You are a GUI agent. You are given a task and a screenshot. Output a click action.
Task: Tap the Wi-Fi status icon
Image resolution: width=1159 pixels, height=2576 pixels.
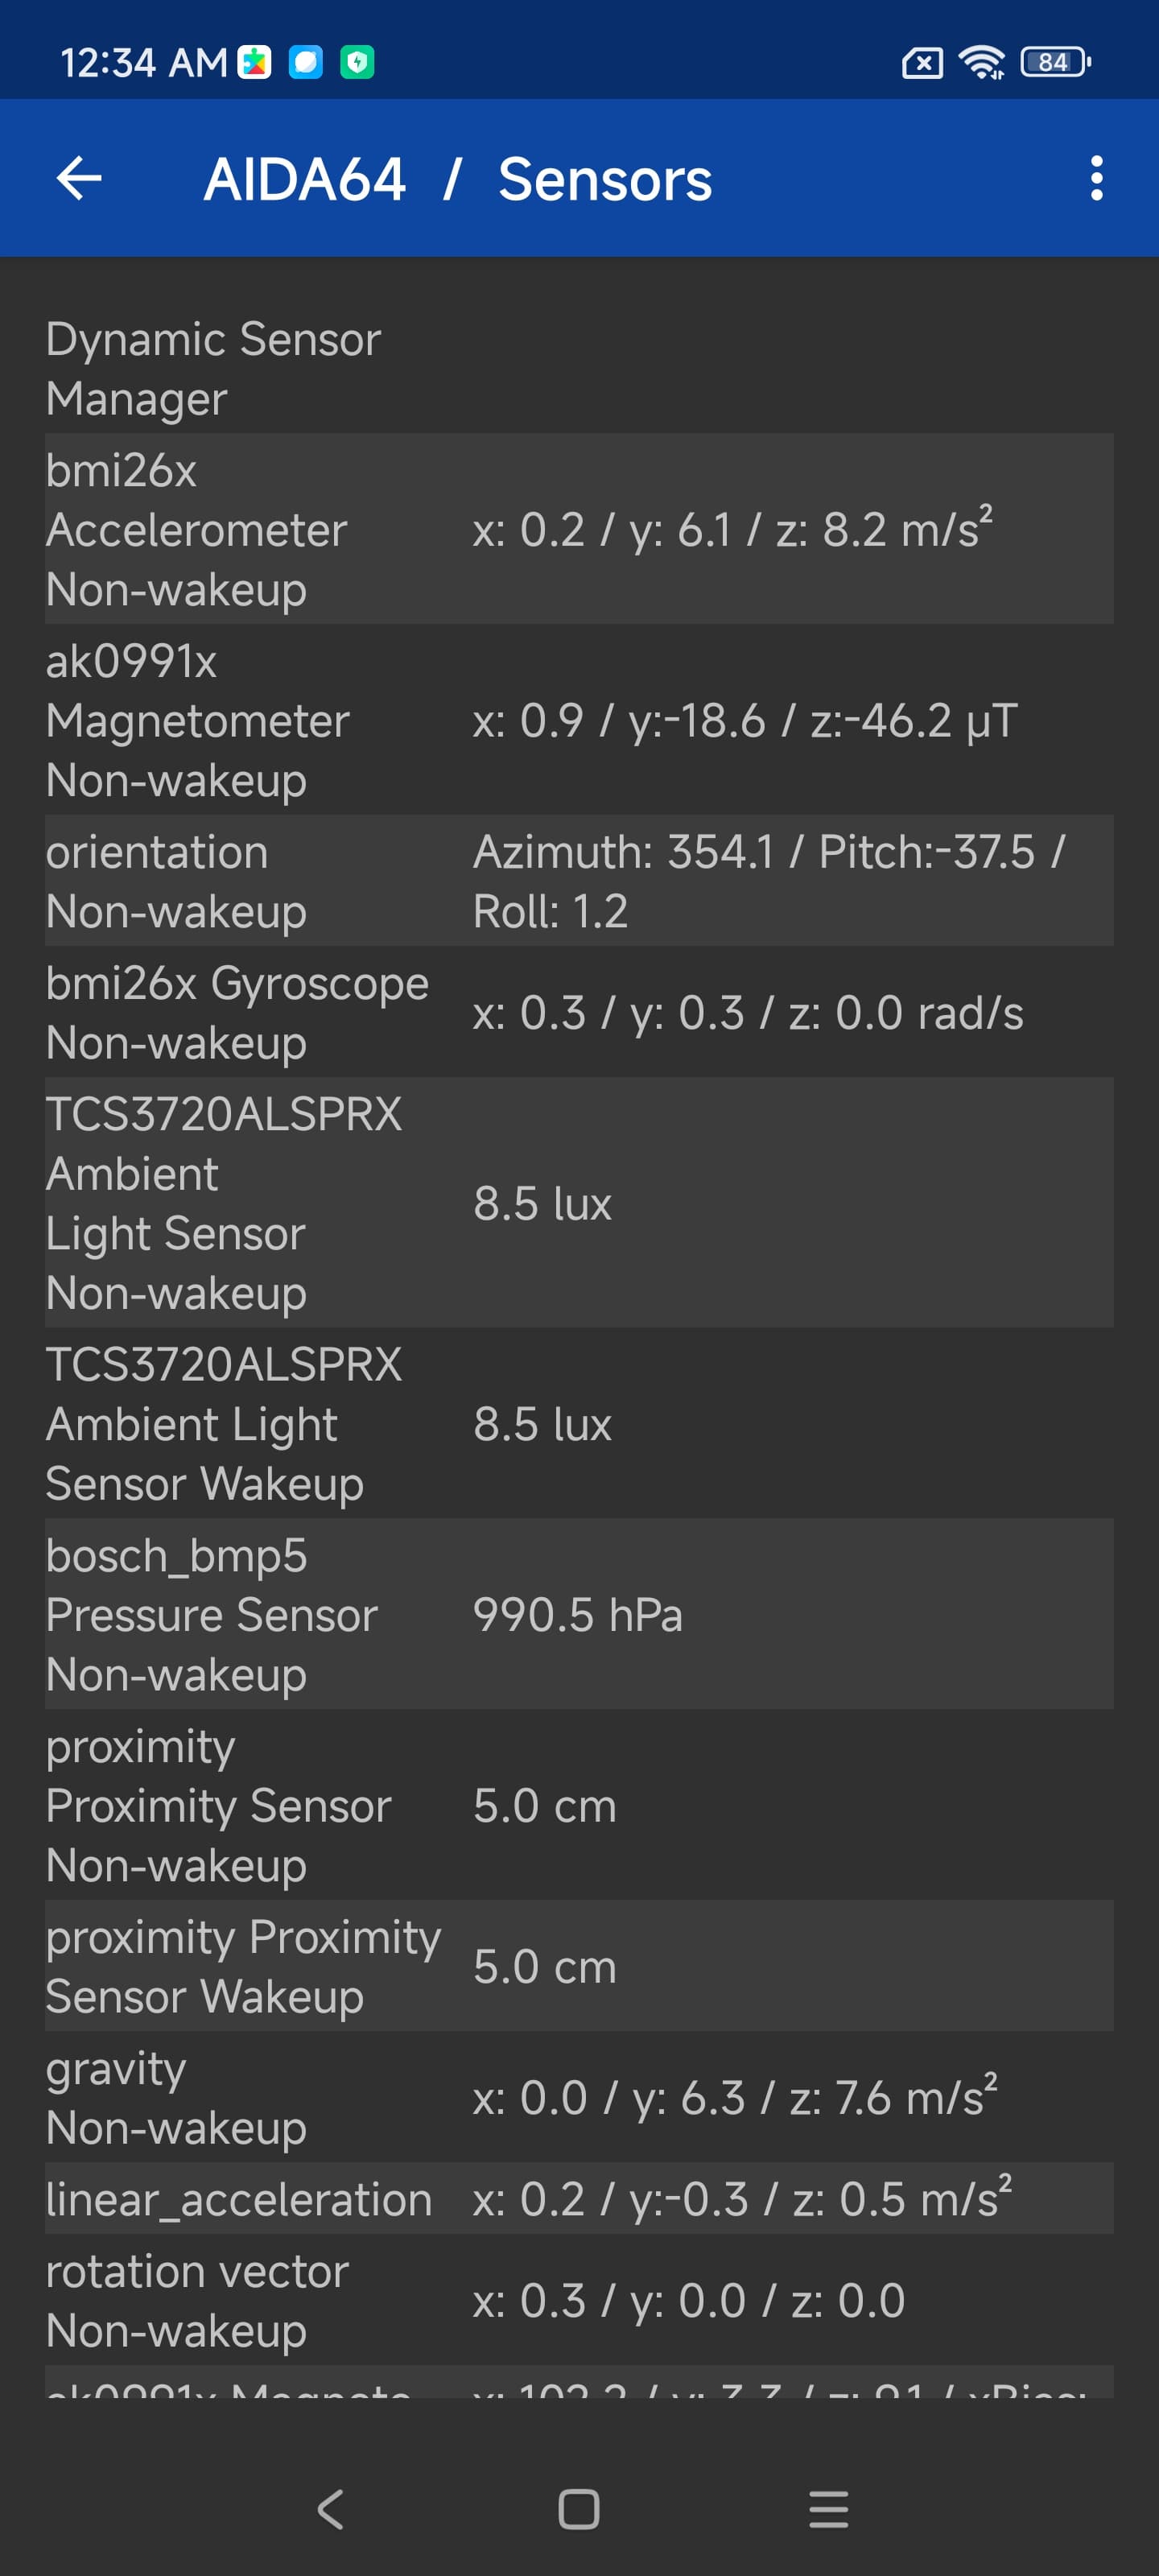tap(981, 63)
